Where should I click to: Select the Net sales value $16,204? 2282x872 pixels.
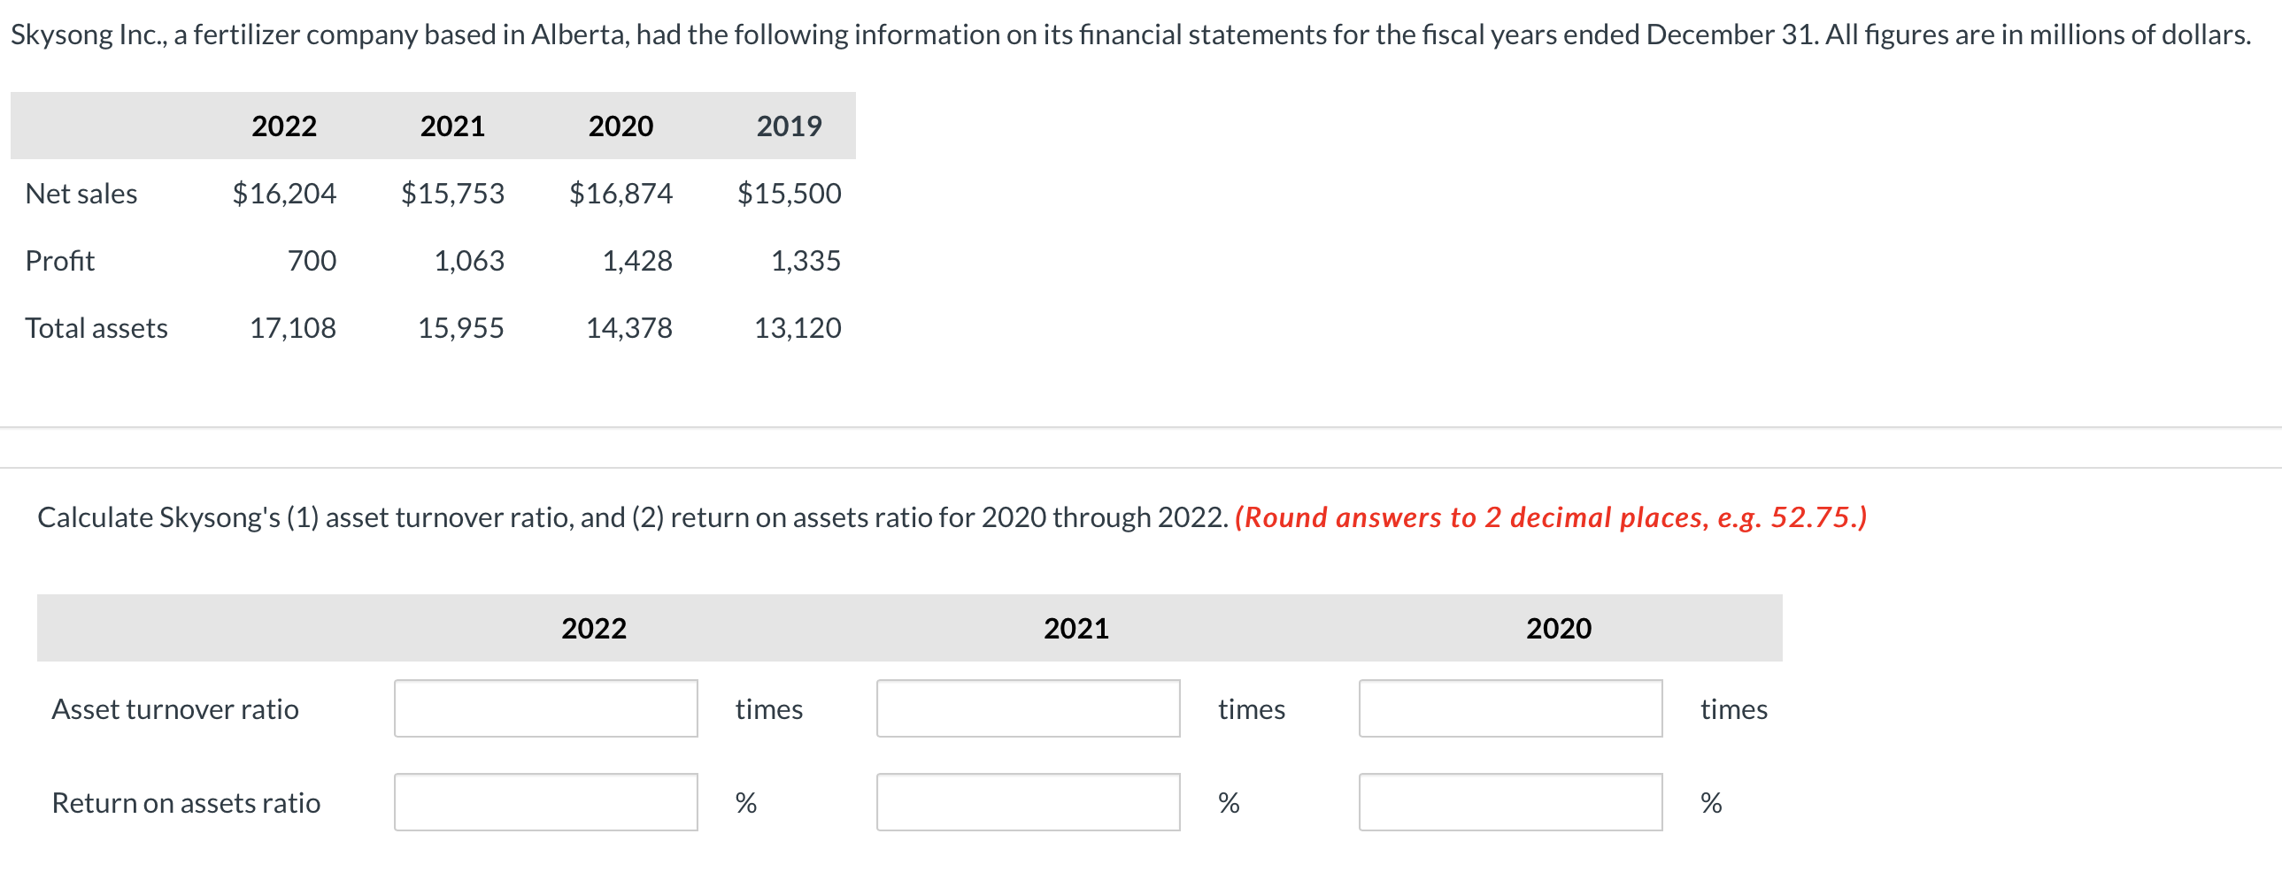tap(285, 193)
